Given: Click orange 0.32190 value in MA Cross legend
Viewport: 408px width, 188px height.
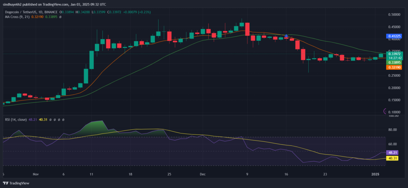Looking at the screenshot, I should tap(37, 17).
